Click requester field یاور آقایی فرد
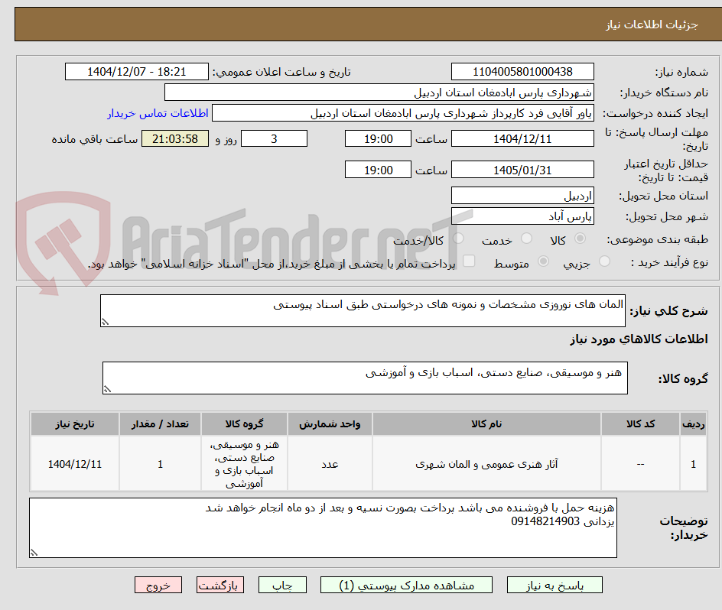Viewport: 722px width, 610px height. (x=403, y=113)
